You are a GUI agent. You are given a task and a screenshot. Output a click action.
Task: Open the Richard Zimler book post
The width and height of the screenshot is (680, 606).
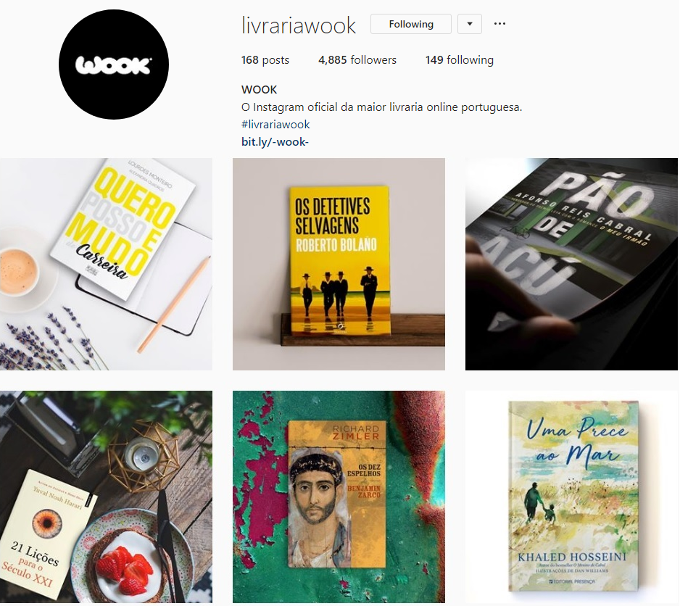pos(339,497)
